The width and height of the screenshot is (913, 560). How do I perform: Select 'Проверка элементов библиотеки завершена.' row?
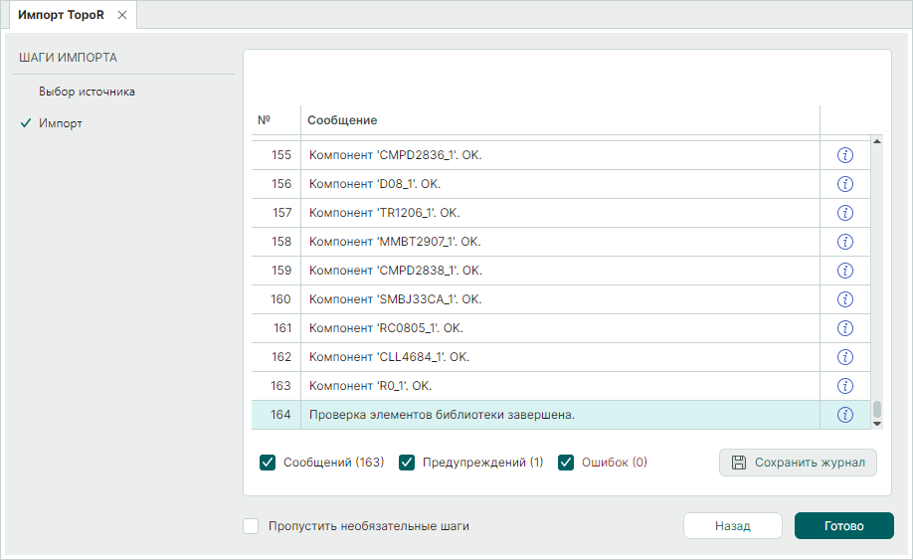(x=561, y=415)
